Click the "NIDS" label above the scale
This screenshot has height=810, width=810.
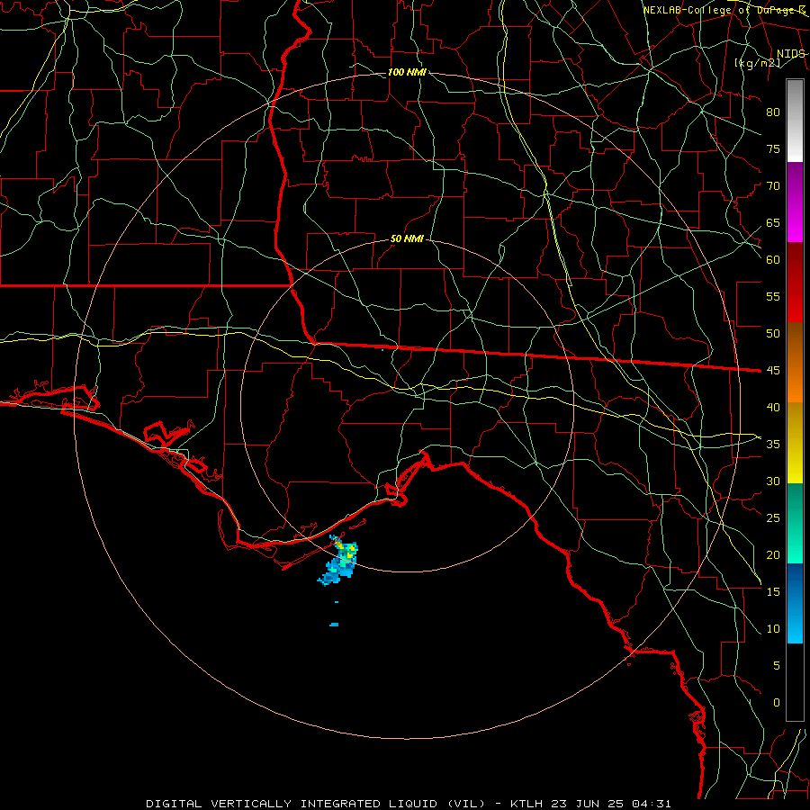click(791, 53)
